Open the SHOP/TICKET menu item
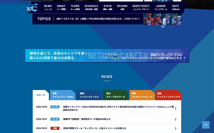 click(x=141, y=7)
